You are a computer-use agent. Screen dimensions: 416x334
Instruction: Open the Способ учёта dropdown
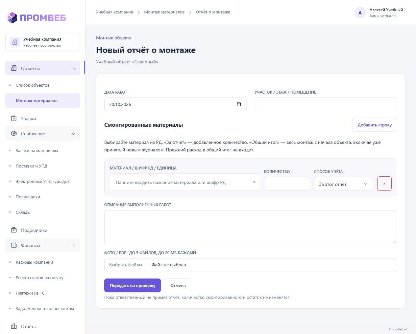(344, 184)
